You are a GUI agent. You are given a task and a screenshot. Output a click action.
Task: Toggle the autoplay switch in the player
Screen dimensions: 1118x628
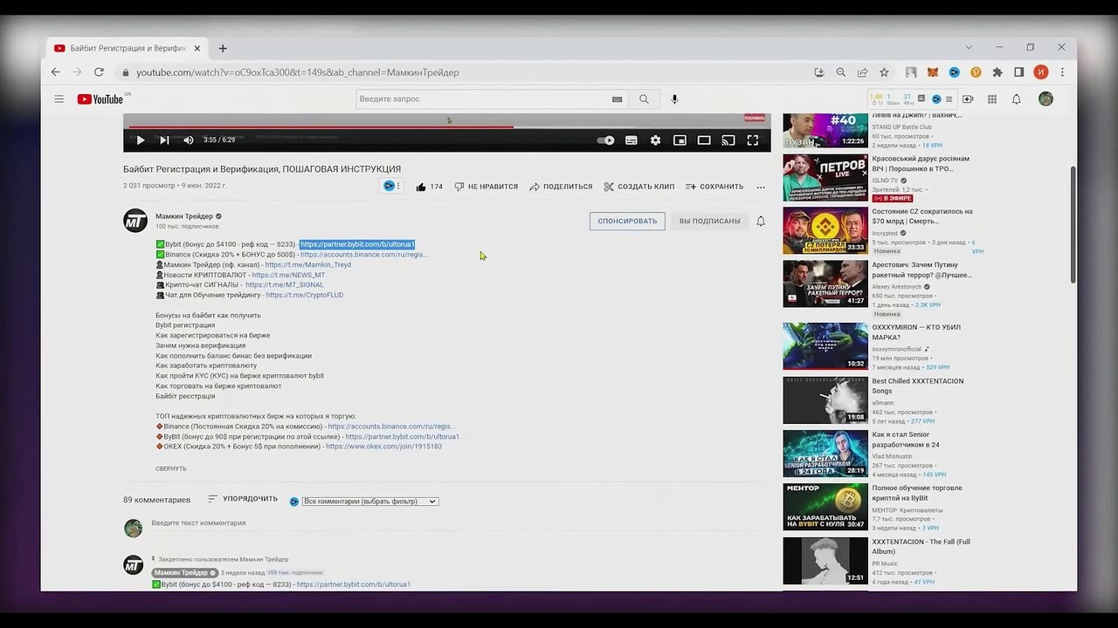pos(605,140)
